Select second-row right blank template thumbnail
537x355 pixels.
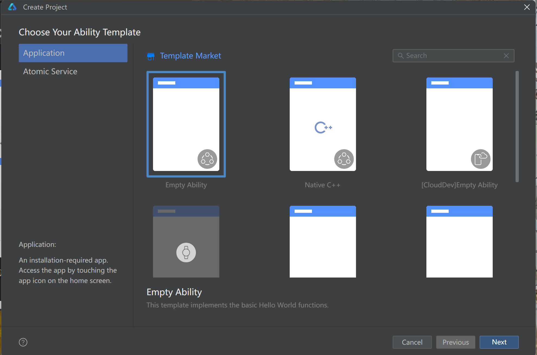click(x=460, y=242)
